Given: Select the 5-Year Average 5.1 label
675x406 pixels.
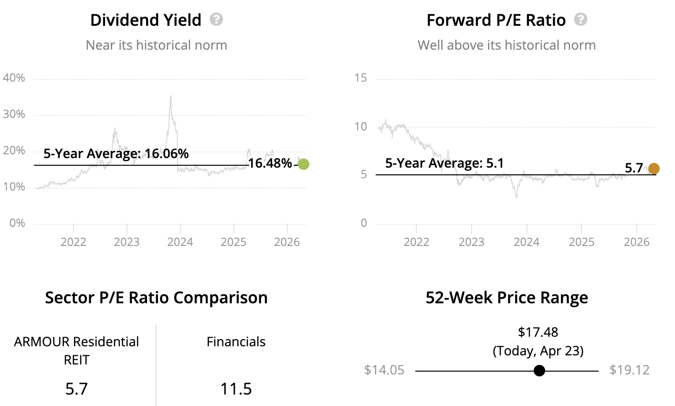Looking at the screenshot, I should pos(444,163).
